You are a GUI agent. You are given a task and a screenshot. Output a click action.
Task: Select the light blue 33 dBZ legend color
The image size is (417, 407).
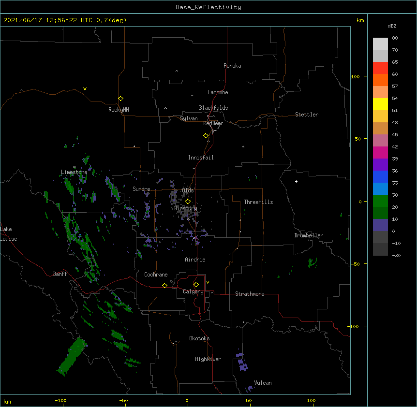[x=380, y=189]
